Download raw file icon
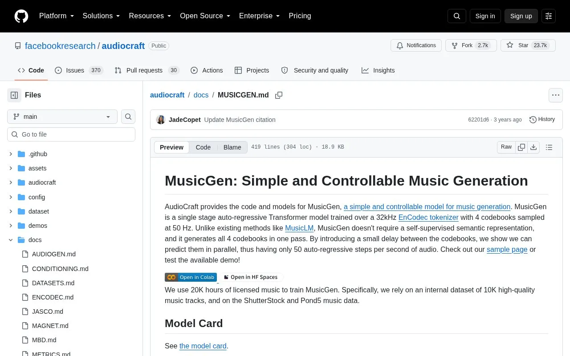This screenshot has width=570, height=356. 533,147
